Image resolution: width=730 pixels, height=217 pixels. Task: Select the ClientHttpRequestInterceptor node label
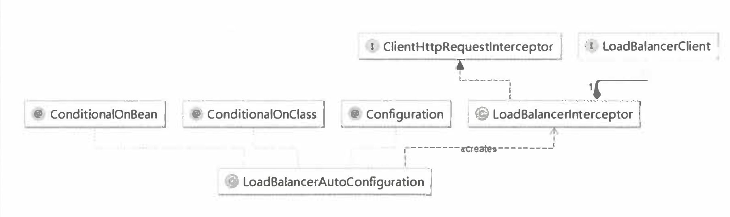tap(468, 47)
